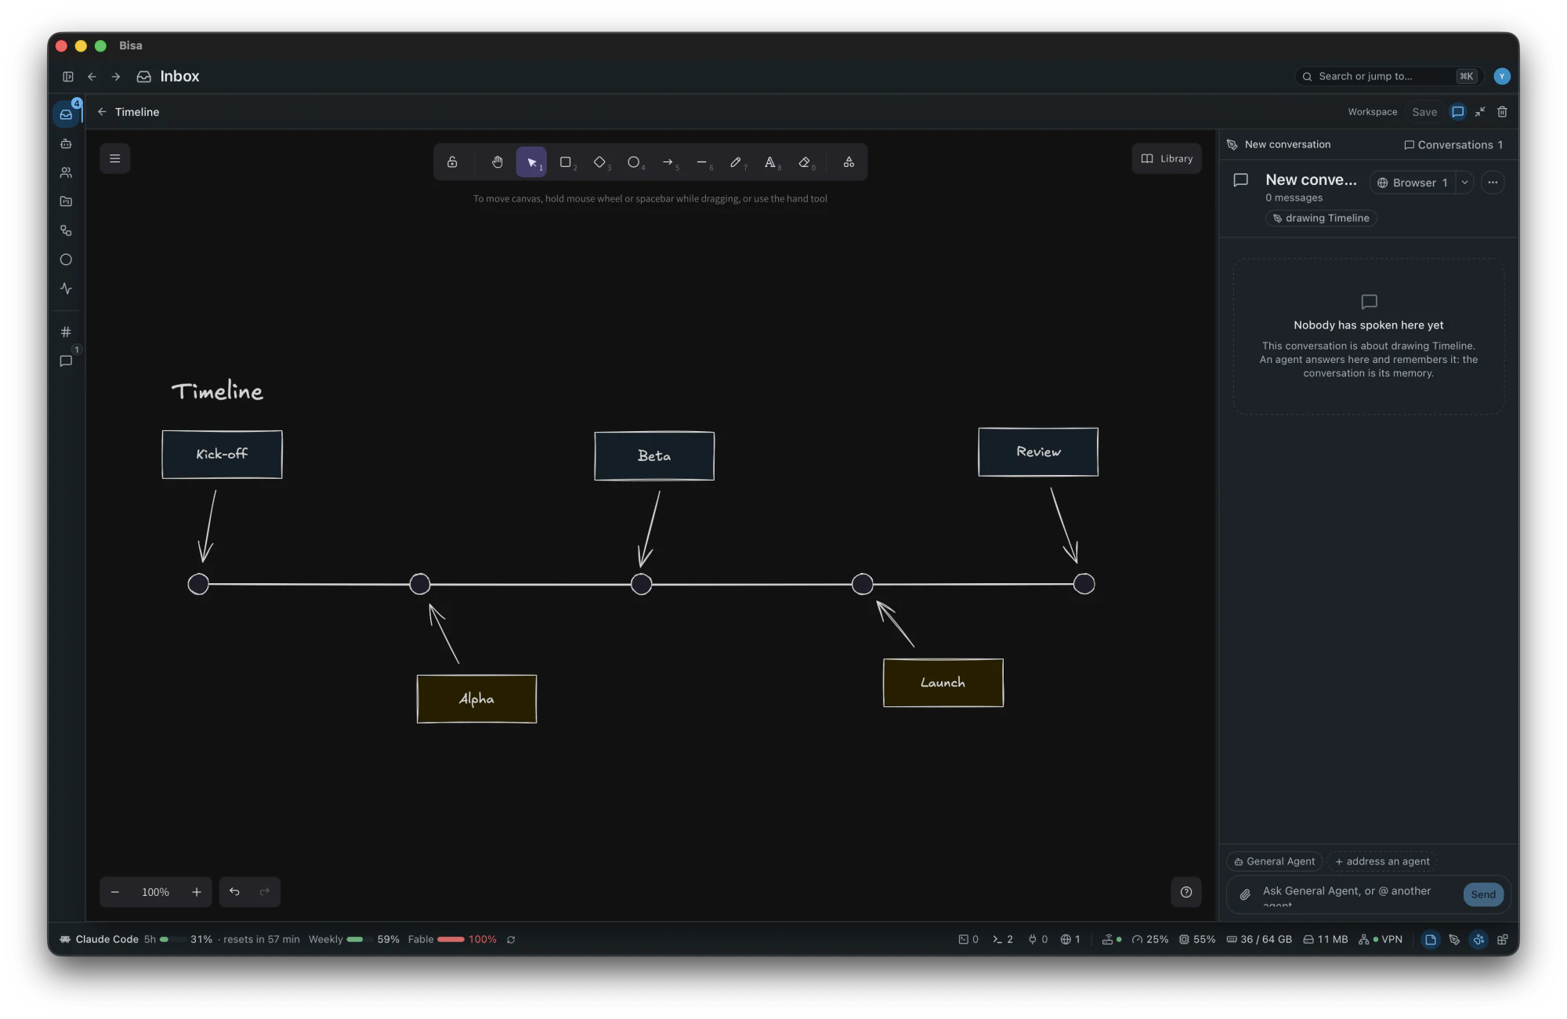Open the canvas help button

coord(1186,892)
